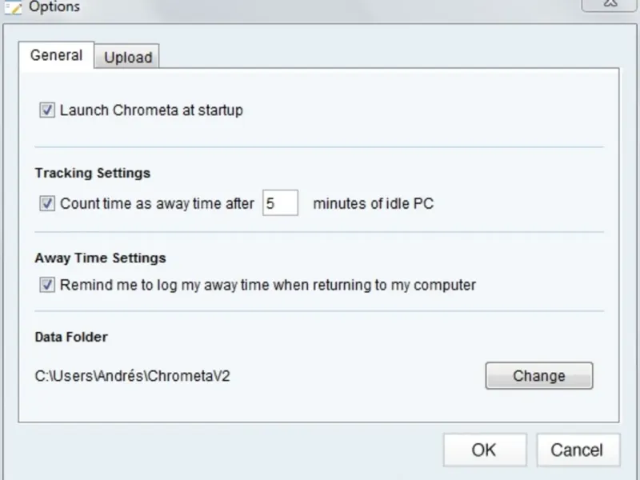Confirm settings with the OK button

(484, 450)
